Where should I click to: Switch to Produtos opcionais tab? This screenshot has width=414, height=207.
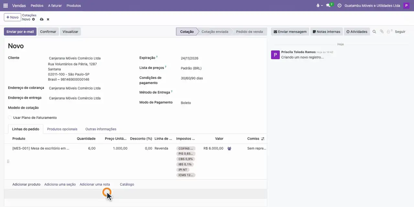62,129
